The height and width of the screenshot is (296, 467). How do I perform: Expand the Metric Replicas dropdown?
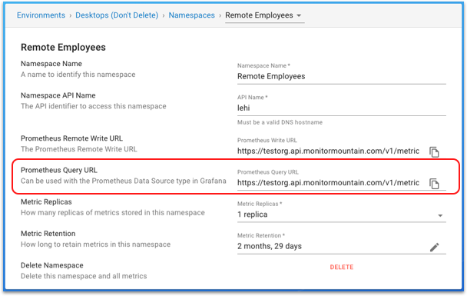coord(440,215)
